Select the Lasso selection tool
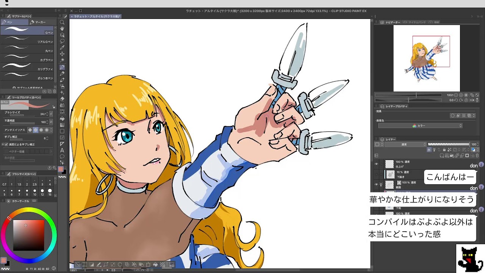 pos(62,41)
